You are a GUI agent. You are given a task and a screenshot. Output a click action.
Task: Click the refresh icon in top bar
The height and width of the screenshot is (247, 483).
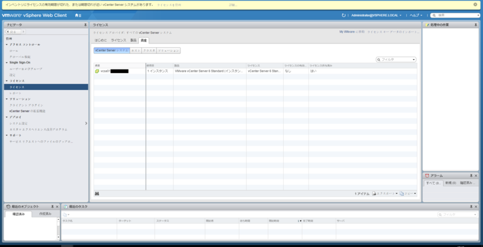tap(344, 15)
